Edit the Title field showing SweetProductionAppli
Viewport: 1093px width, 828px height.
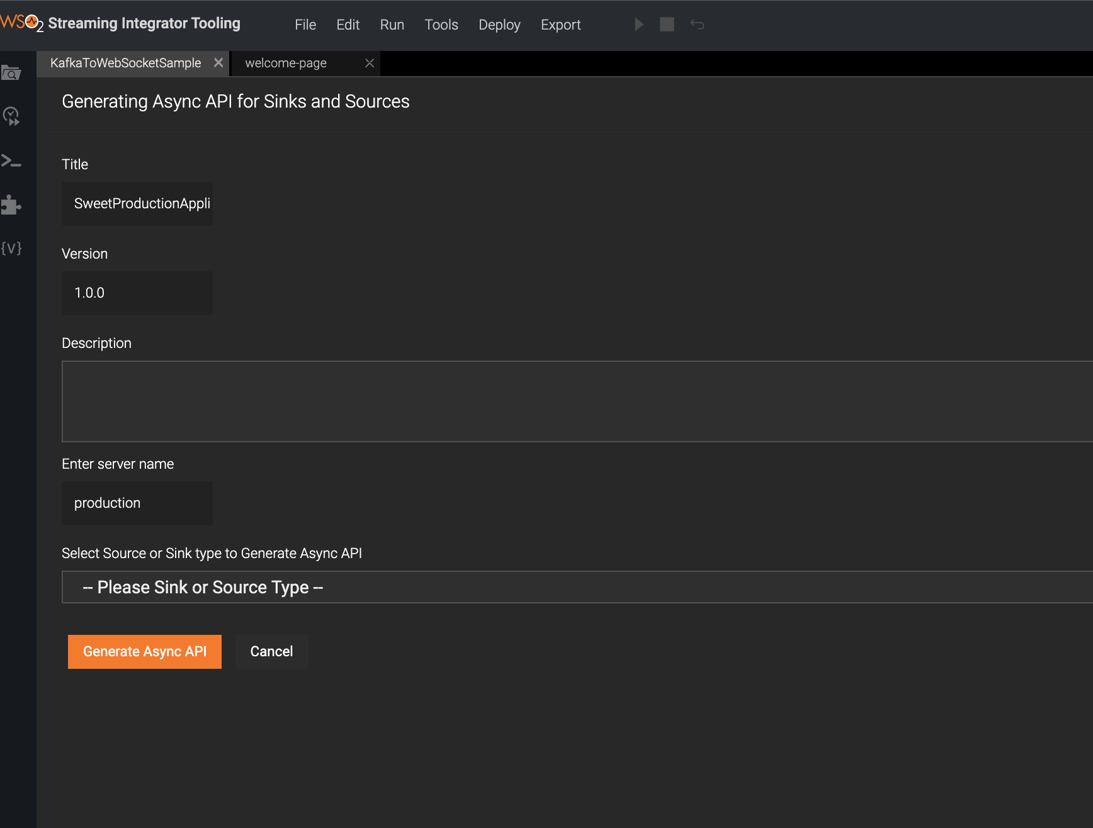(x=137, y=203)
